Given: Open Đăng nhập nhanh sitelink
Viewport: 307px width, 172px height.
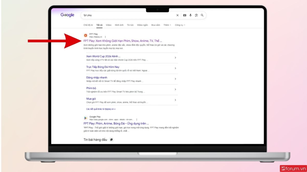Looking at the screenshot, I should (x=97, y=77).
